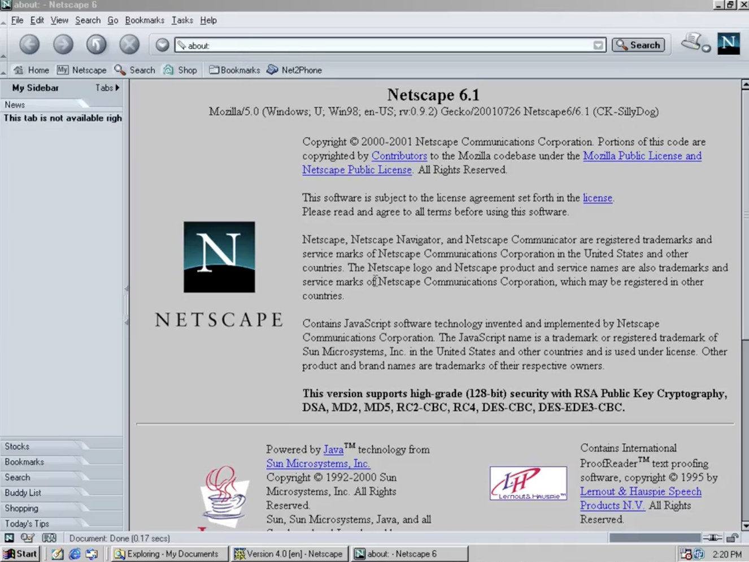Open the File menu

18,20
